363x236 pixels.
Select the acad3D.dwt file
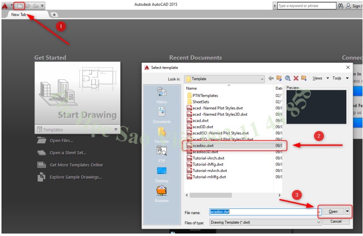[203, 127]
